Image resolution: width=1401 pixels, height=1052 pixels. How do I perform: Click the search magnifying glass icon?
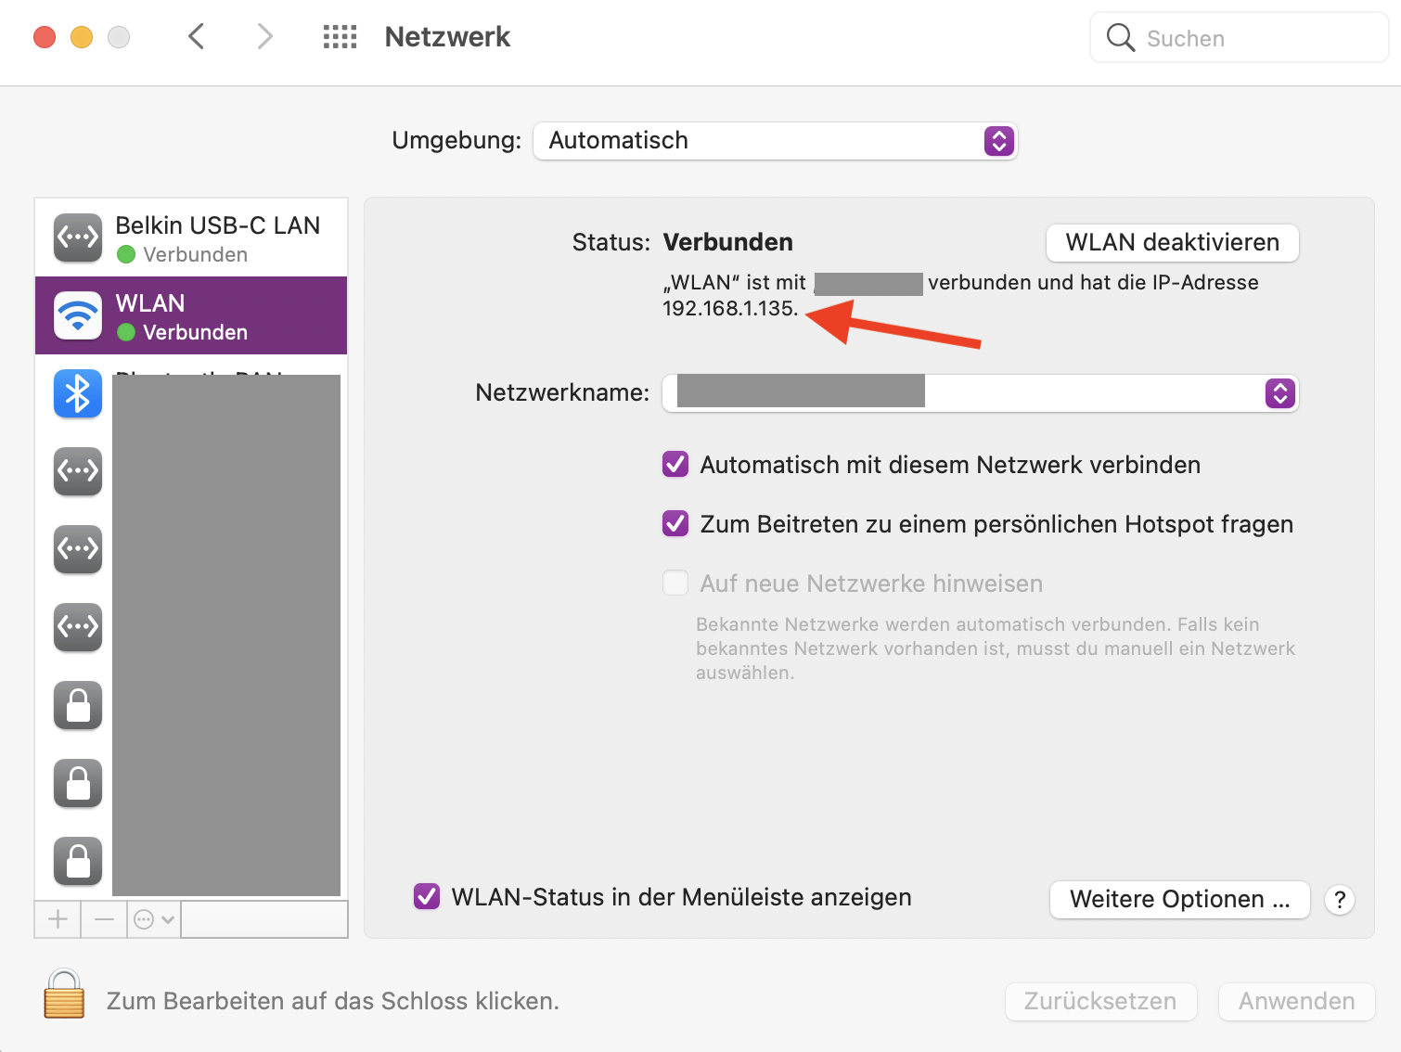coord(1121,38)
